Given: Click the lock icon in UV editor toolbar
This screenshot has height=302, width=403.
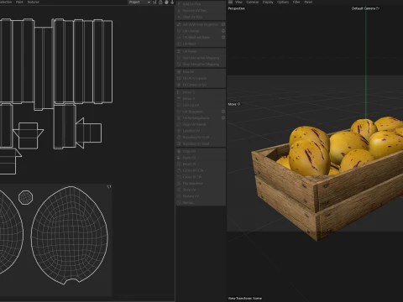Looking at the screenshot, I should point(160,3).
